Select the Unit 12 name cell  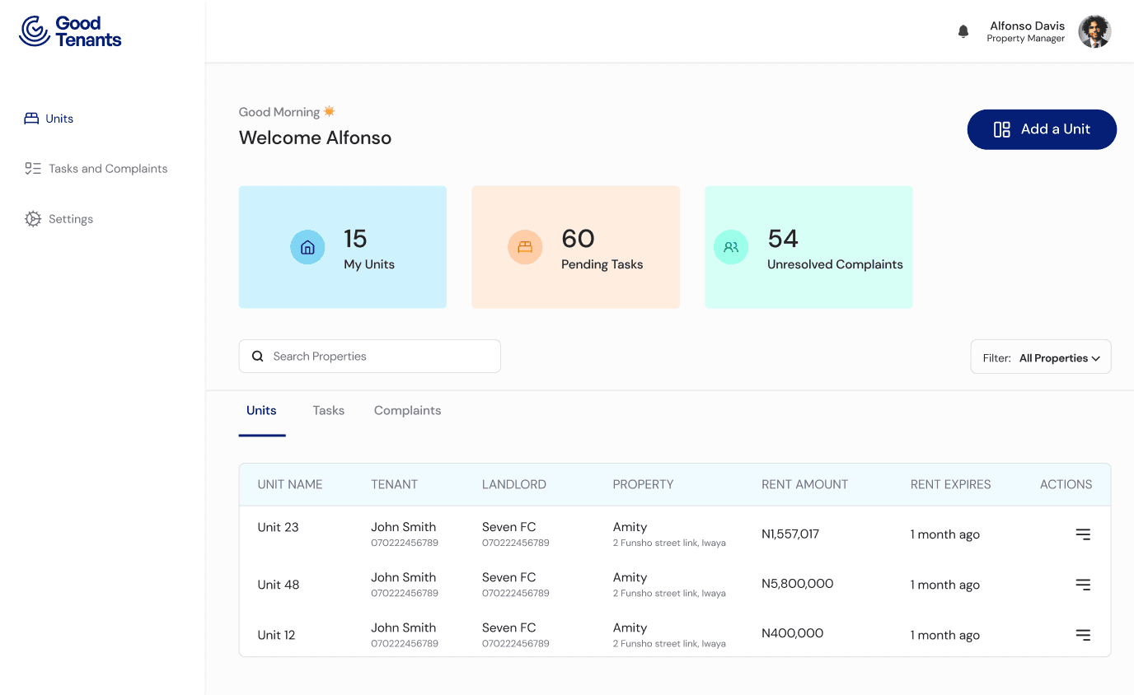click(276, 635)
